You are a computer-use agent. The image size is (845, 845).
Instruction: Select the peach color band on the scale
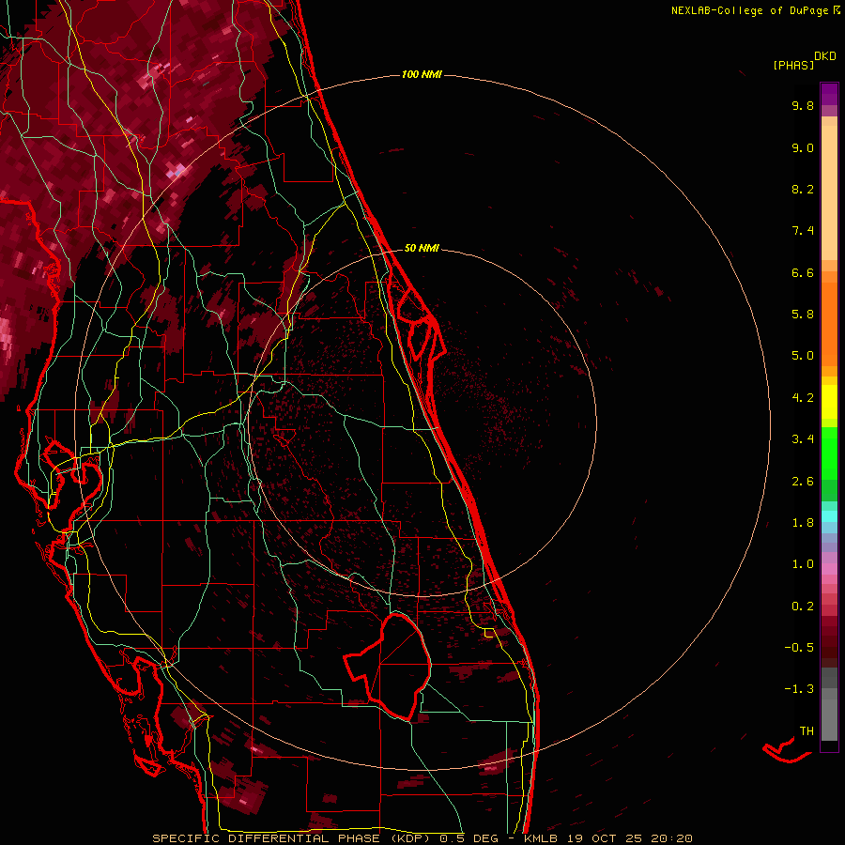point(829,192)
